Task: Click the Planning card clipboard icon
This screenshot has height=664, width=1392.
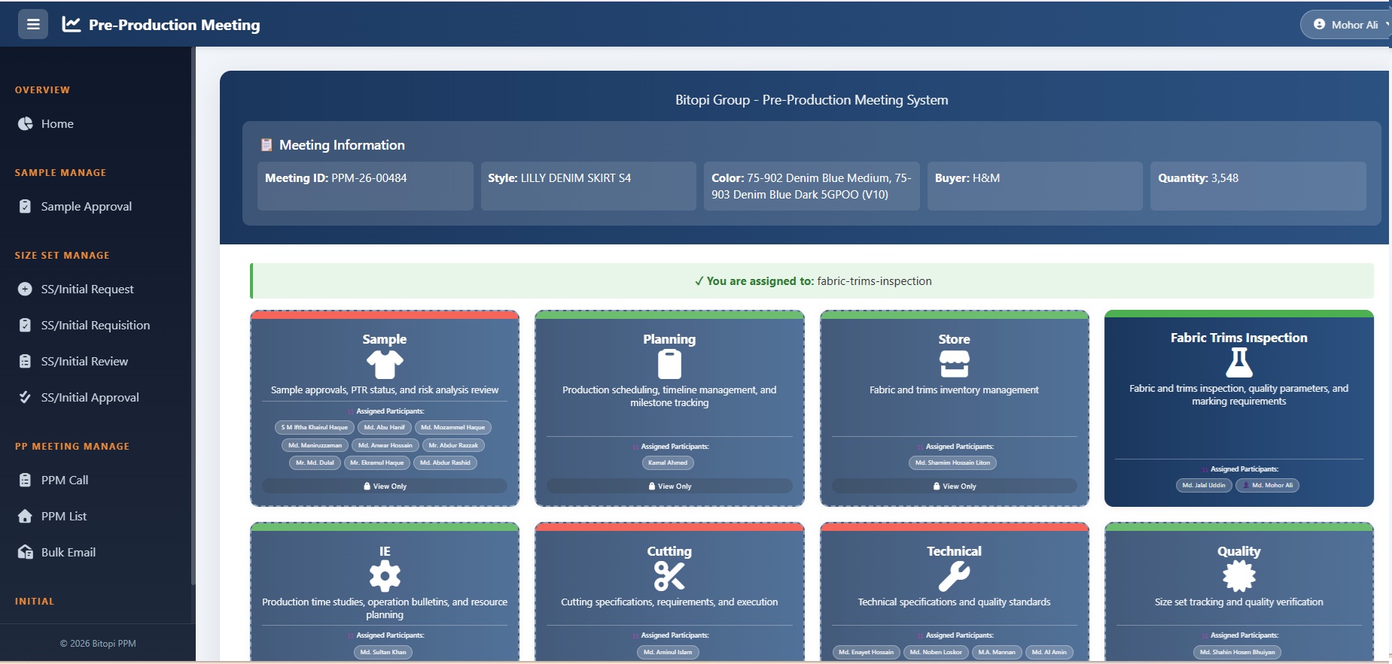Action: click(669, 365)
